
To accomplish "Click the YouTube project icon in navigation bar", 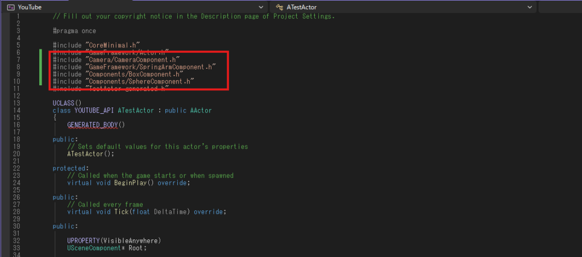I will (10, 7).
